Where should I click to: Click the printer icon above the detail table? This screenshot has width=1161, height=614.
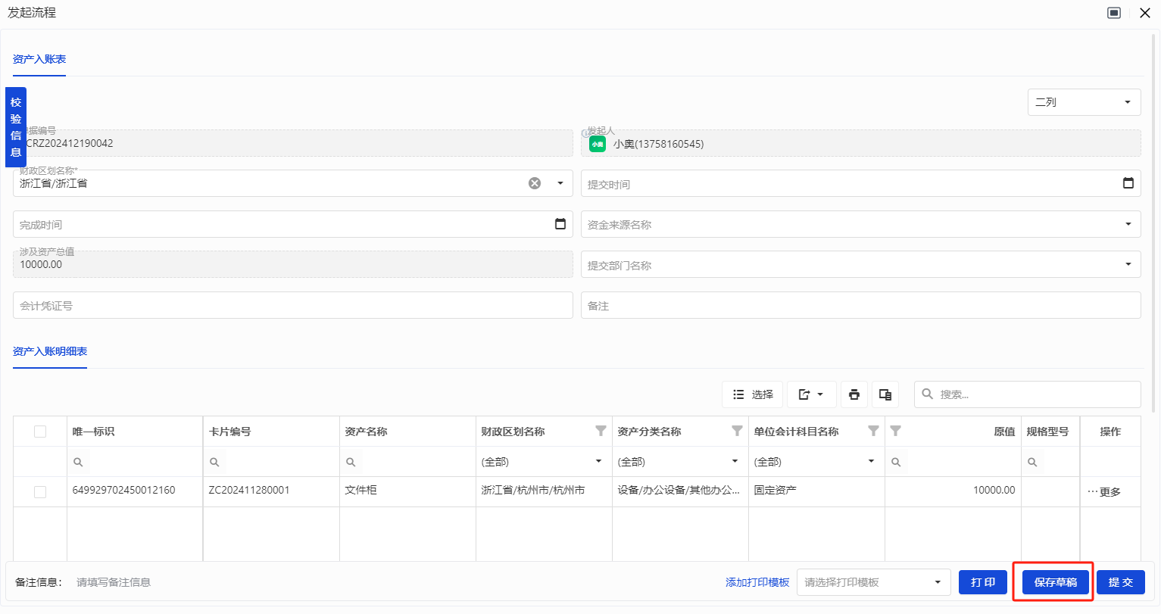854,394
